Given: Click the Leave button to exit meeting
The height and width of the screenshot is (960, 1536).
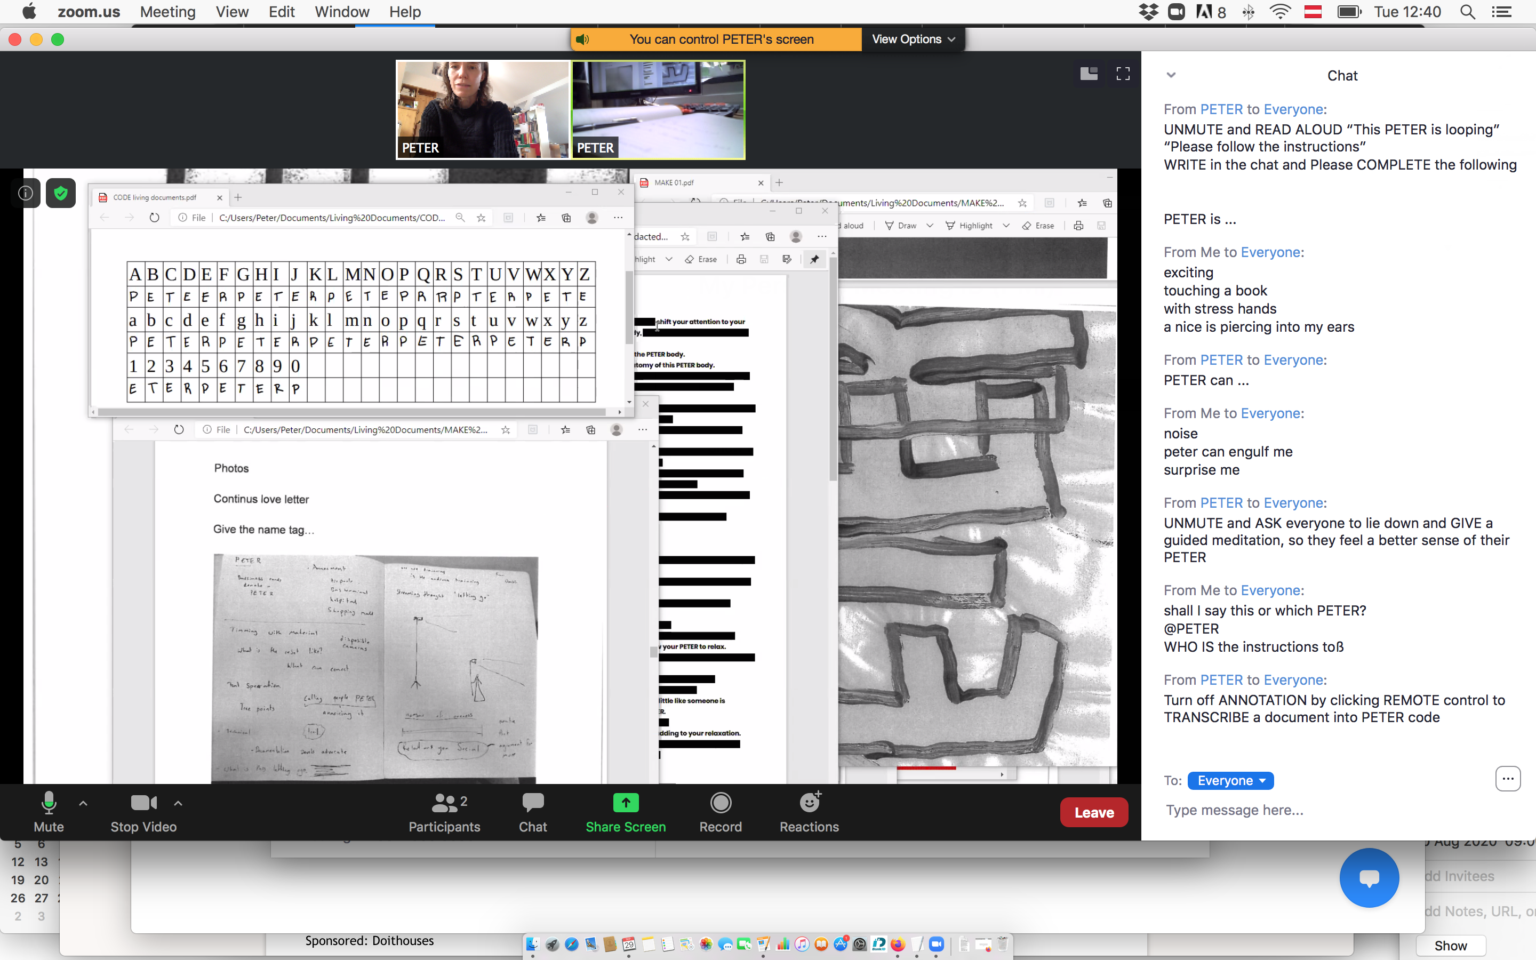Looking at the screenshot, I should (x=1093, y=811).
